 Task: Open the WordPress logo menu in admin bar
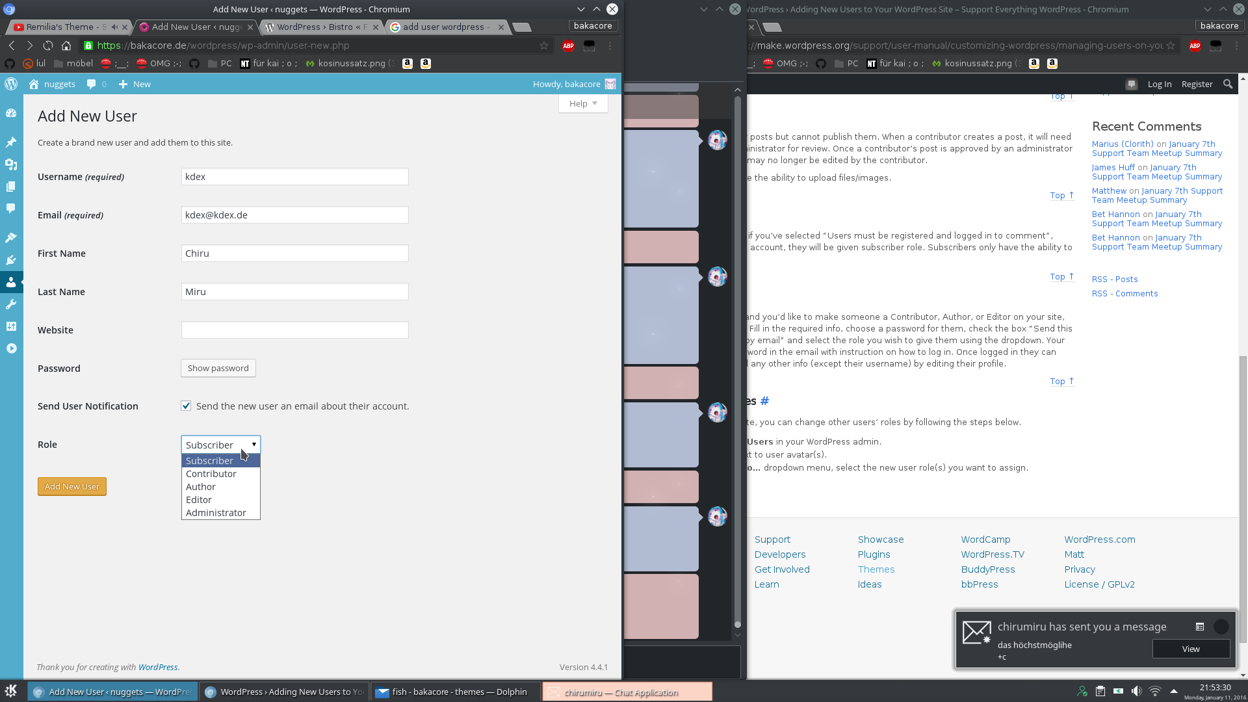(x=11, y=84)
